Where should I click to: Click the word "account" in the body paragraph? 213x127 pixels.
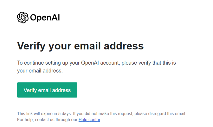click(109, 63)
